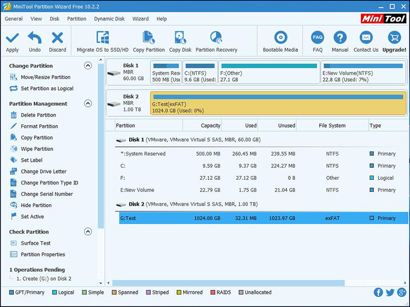This screenshot has height=307, width=410.
Task: Collapse the Check Partition section
Action: tap(88, 232)
